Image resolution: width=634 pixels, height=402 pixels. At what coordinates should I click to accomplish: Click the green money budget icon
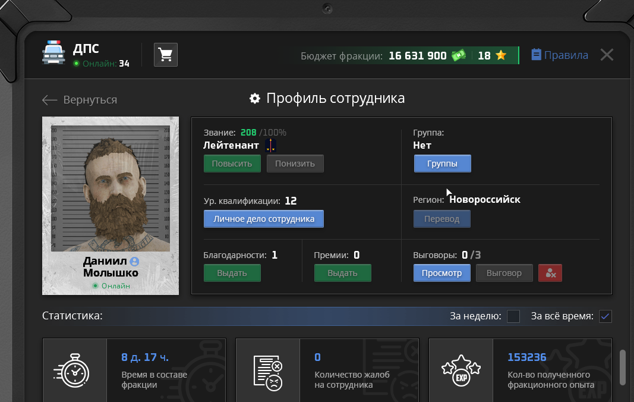point(459,55)
